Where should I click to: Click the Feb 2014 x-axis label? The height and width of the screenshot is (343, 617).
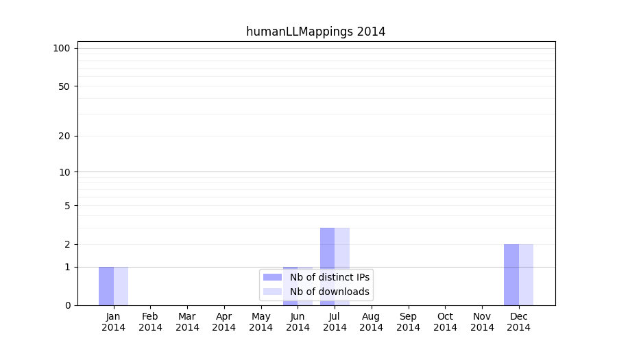point(150,322)
